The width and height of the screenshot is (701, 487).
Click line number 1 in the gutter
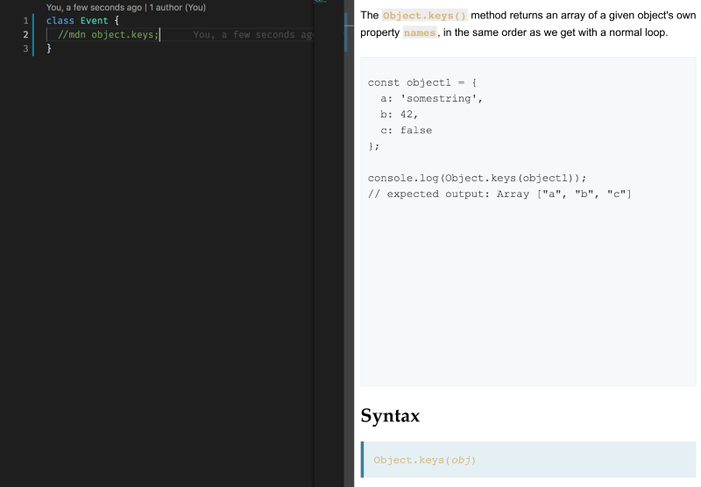tap(25, 20)
